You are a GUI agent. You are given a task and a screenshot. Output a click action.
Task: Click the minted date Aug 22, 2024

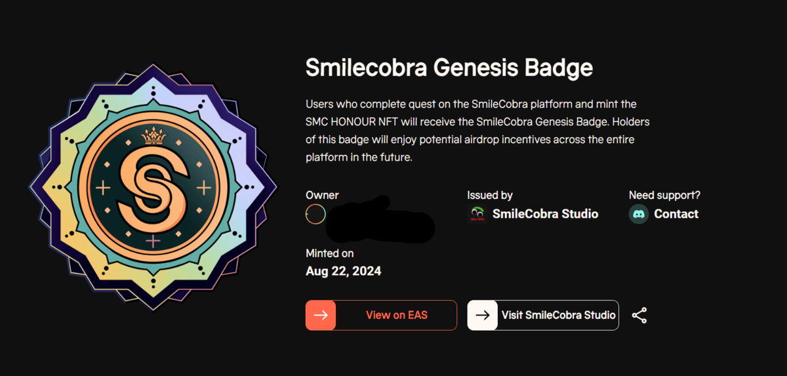(343, 271)
